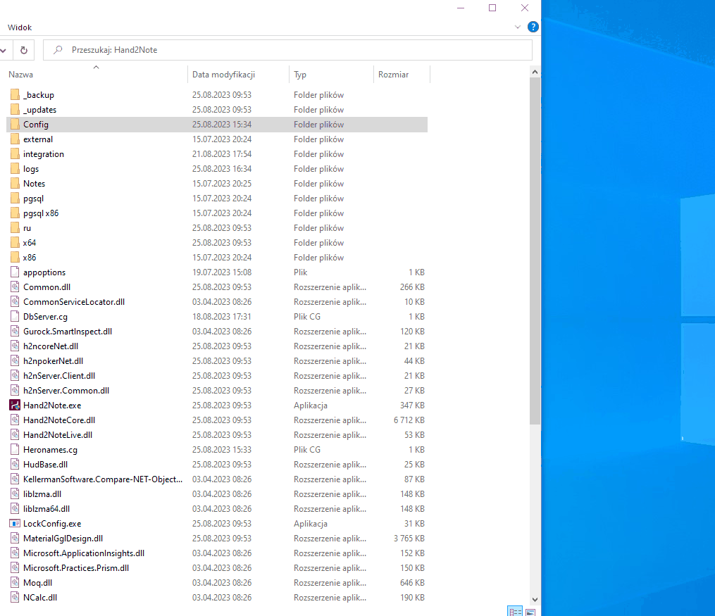The height and width of the screenshot is (616, 715).
Task: Click date 19.07.2023 15:08 of appoptions
Action: (222, 272)
